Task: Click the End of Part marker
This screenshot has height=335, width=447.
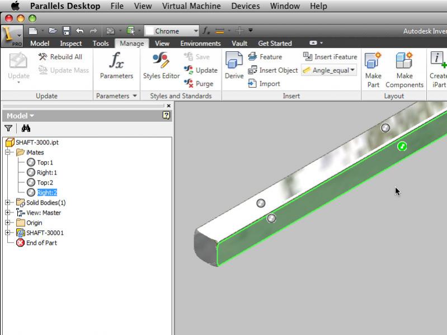Action: [x=36, y=243]
